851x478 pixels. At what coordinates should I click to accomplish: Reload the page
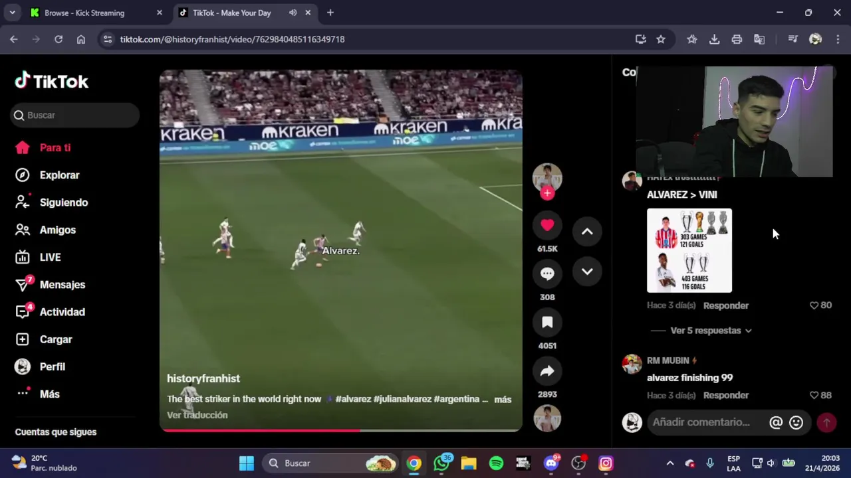pos(59,39)
